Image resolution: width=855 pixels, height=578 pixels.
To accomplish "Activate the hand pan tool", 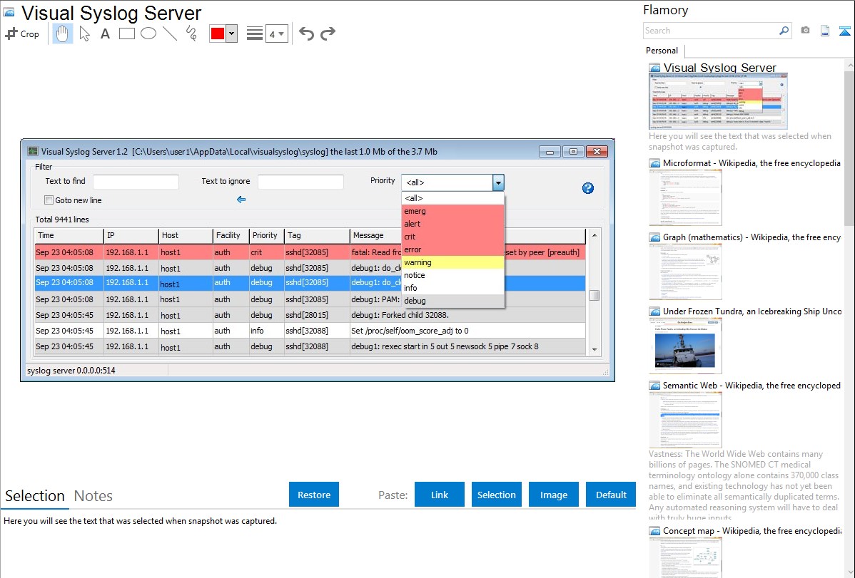I will 63,33.
